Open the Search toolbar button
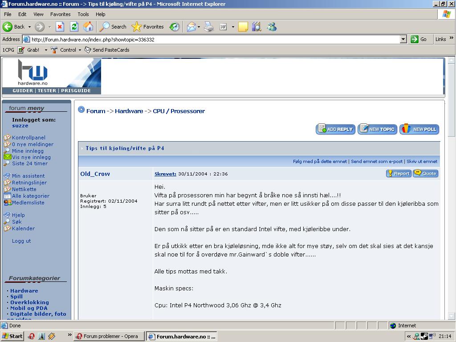The height and width of the screenshot is (342, 456). (113, 27)
